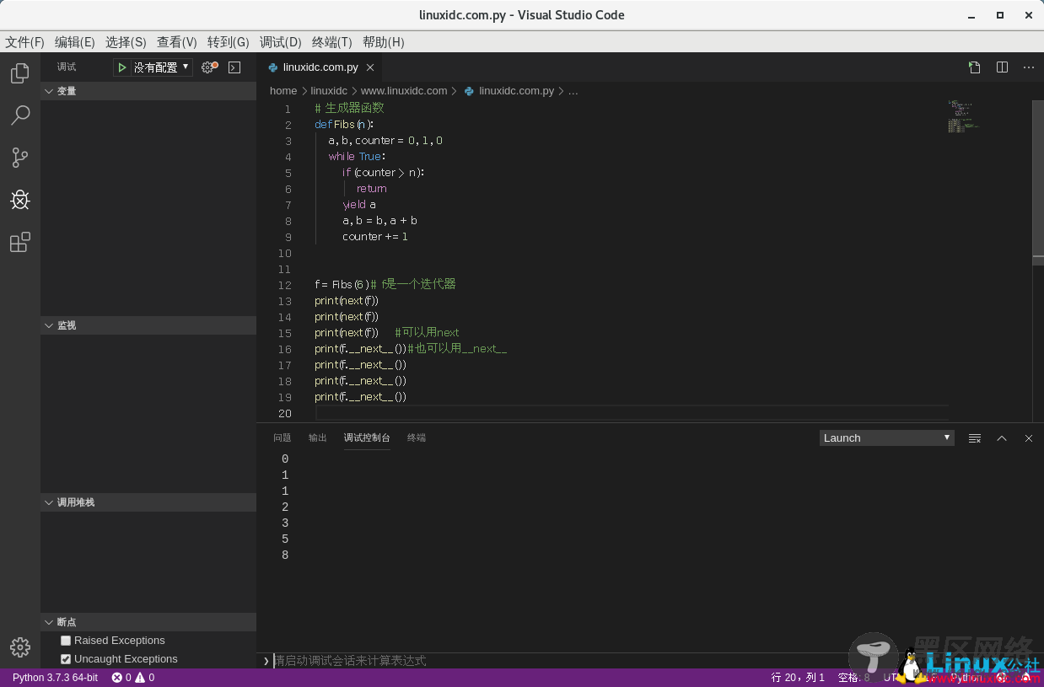1044x687 pixels.
Task: Open the 调试(D) menu in menu bar
Action: click(280, 42)
